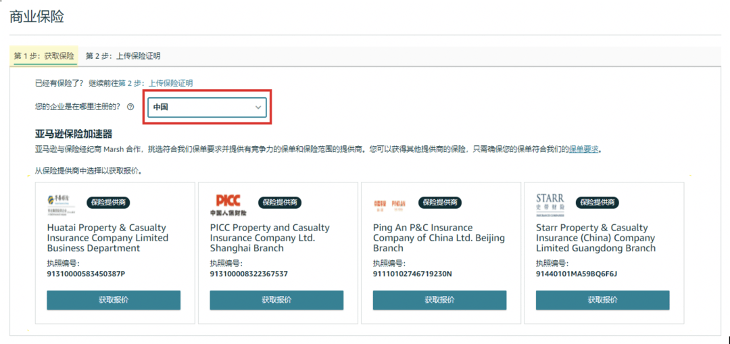Viewport: 730px width, 344px height.
Task: Click 保险提供商 badge on PICC card
Action: coord(280,202)
